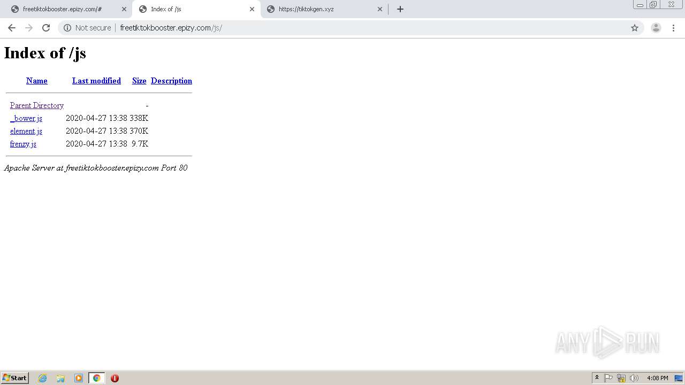Open the Chrome profile avatar

656,28
